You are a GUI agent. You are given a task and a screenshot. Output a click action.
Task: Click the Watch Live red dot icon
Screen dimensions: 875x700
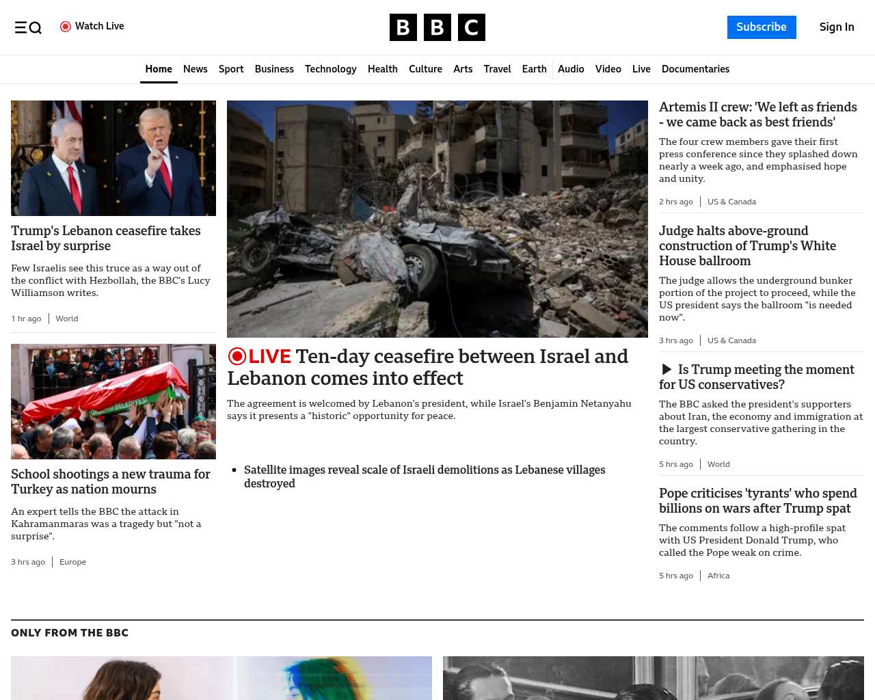[66, 27]
